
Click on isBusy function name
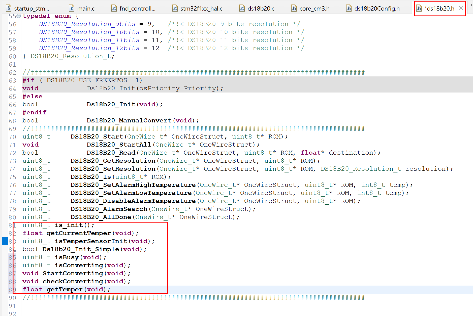pos(67,257)
